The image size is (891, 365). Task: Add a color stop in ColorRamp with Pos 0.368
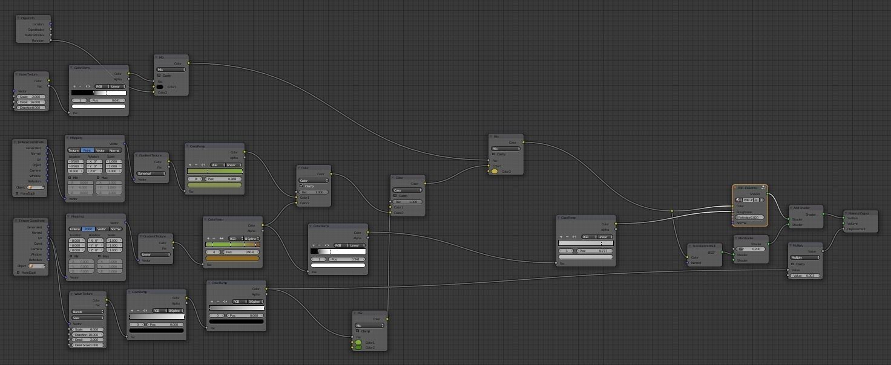(x=190, y=164)
